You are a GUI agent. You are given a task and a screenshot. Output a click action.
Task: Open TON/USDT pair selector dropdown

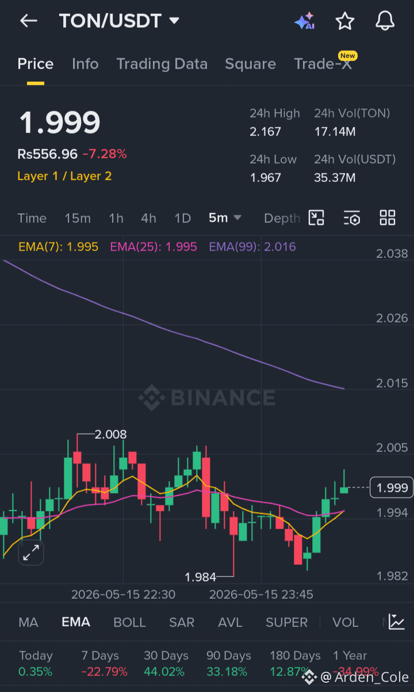tap(120, 21)
